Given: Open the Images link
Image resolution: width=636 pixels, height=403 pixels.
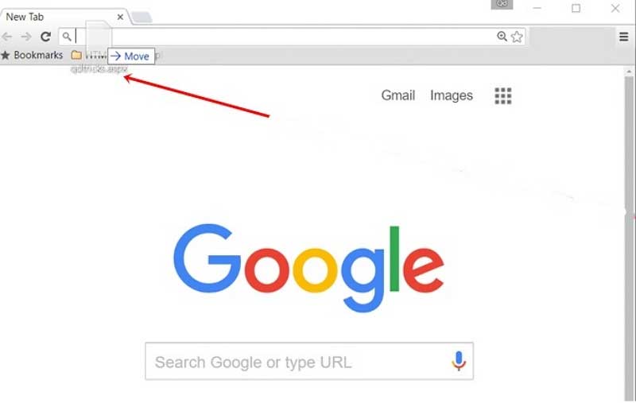Looking at the screenshot, I should (x=452, y=95).
